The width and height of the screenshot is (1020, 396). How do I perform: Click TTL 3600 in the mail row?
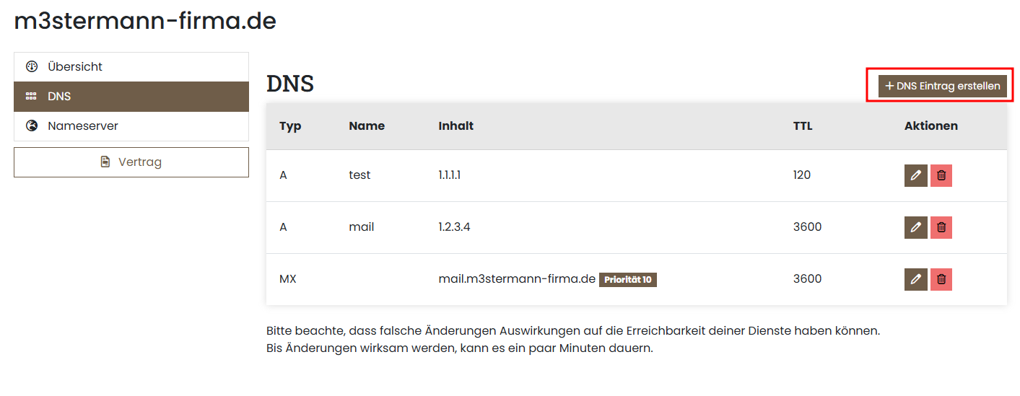tap(807, 227)
